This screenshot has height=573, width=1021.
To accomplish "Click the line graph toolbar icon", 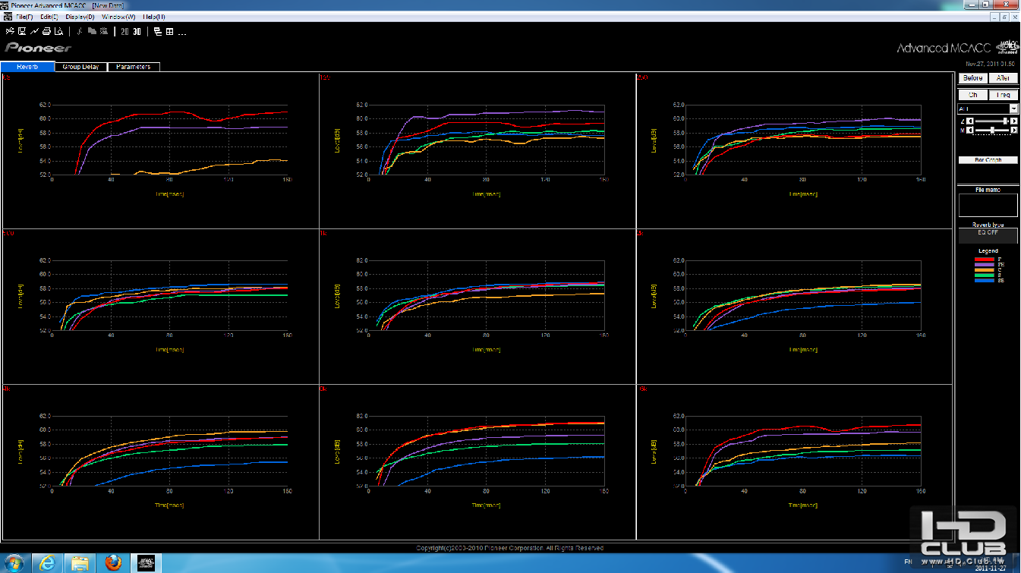I will coord(34,32).
